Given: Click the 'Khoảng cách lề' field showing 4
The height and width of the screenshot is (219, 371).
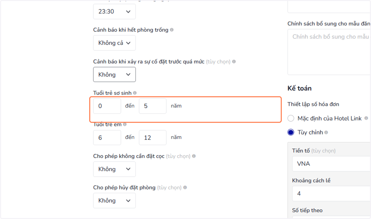Looking at the screenshot, I should coord(331,194).
